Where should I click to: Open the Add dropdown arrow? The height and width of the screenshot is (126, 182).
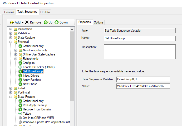(x=23, y=22)
